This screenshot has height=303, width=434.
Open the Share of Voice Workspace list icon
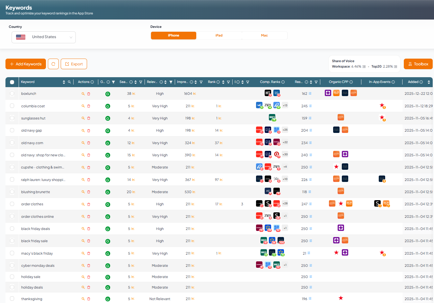364,67
